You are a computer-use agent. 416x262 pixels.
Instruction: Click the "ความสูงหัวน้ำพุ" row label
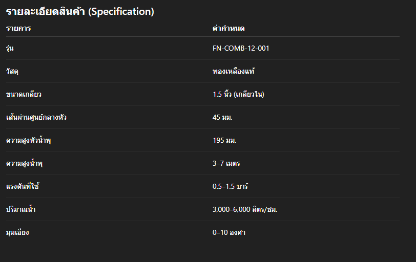pos(29,141)
